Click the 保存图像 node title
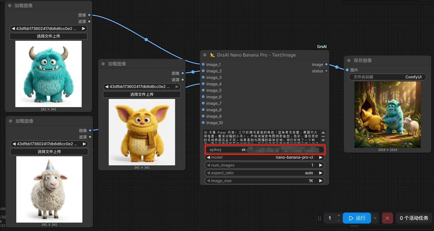The image size is (434, 231). pyautogui.click(x=363, y=61)
